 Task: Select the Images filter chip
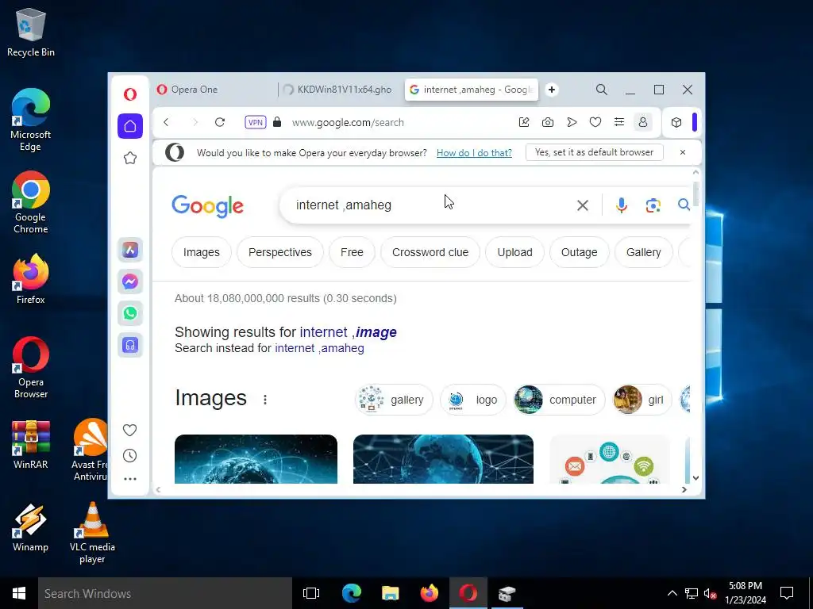(x=201, y=252)
